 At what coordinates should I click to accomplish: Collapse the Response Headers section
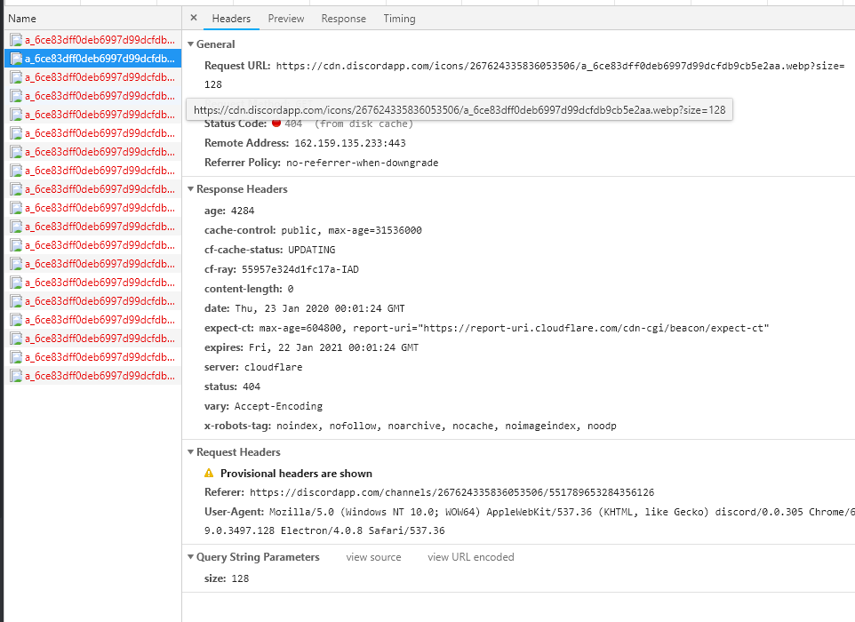click(190, 189)
